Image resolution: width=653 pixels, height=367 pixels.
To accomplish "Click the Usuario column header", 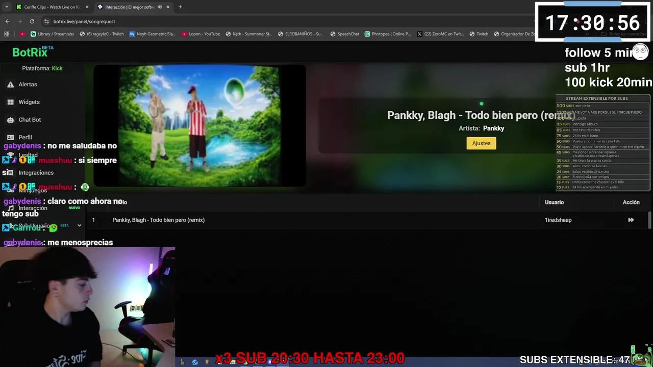I will [554, 202].
